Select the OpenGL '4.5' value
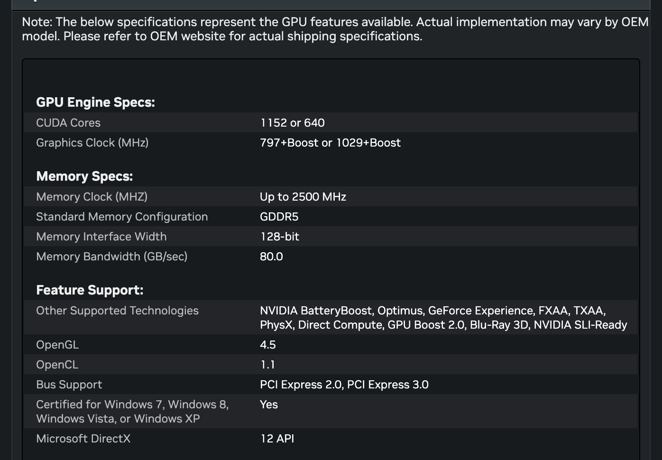The image size is (662, 460). (x=267, y=345)
